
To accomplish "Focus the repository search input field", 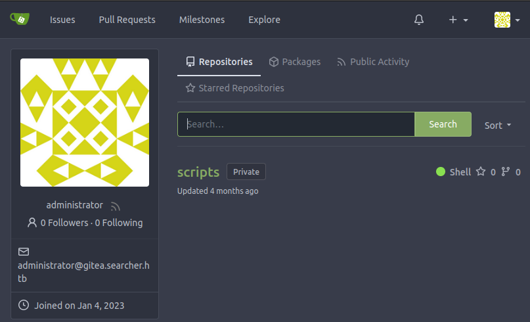I will pyautogui.click(x=296, y=124).
